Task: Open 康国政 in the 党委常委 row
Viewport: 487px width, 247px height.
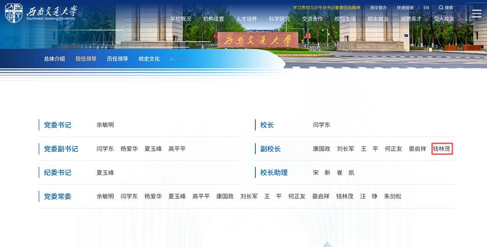Action: [225, 196]
